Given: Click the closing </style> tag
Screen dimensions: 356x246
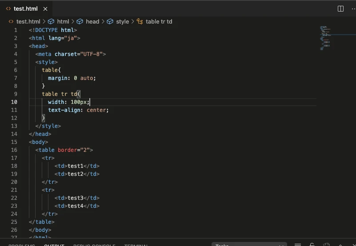Looking at the screenshot, I should click(x=48, y=126).
